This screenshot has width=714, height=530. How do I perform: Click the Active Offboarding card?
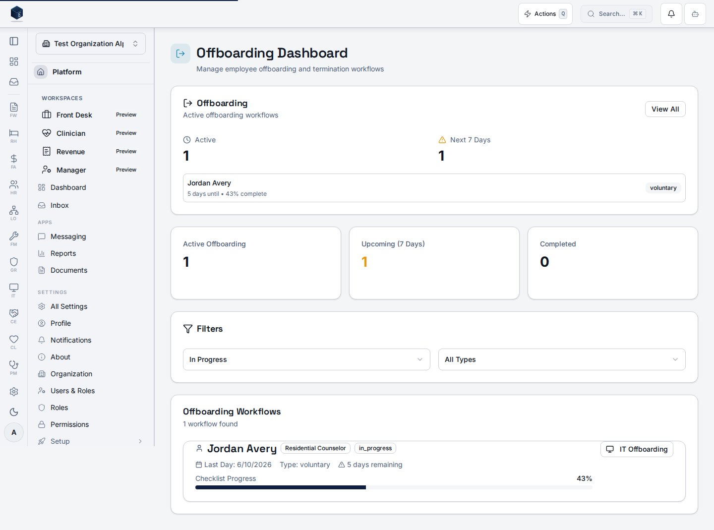click(256, 263)
